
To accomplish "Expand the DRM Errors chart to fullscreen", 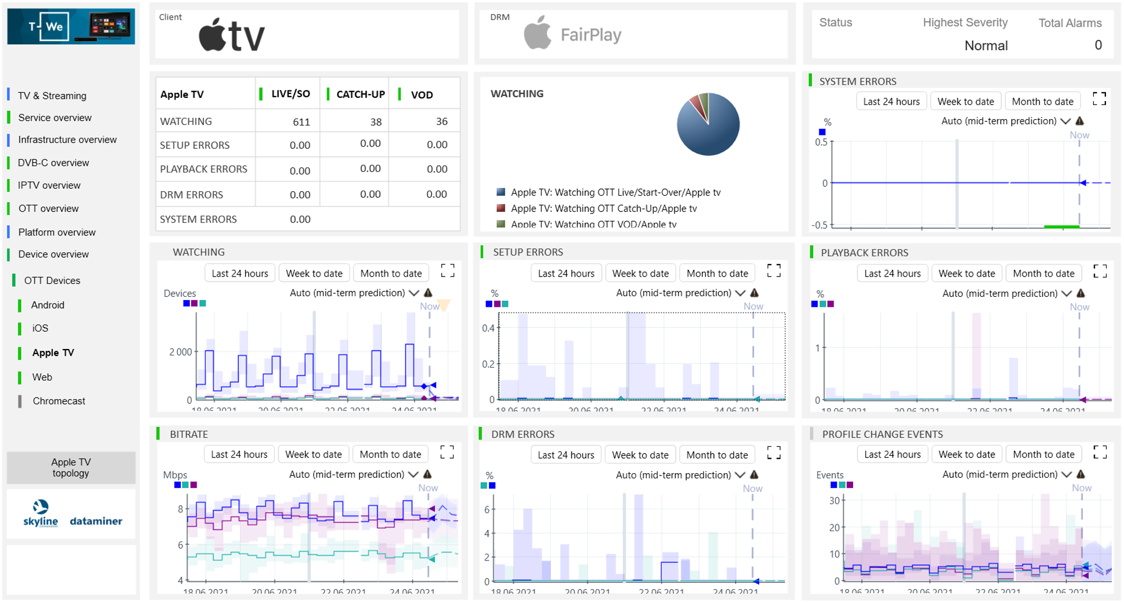I will coord(774,452).
